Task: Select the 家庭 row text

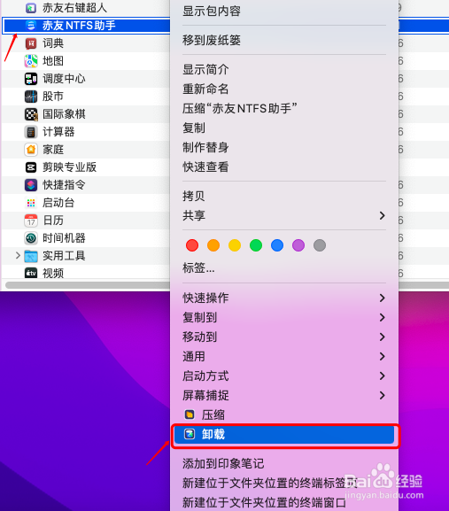Action: tap(53, 150)
